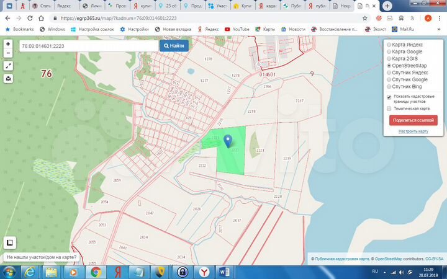Open Word from the taskbar
447x279 pixels.
[x=224, y=272]
